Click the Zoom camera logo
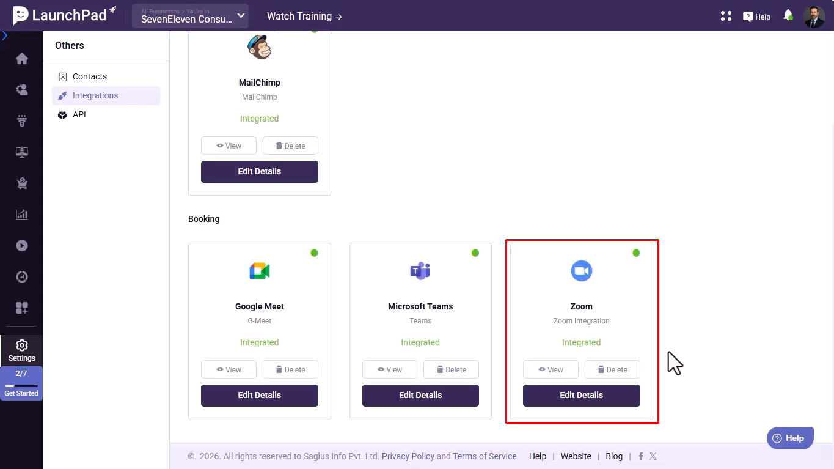Viewport: 834px width, 469px height. [x=581, y=271]
